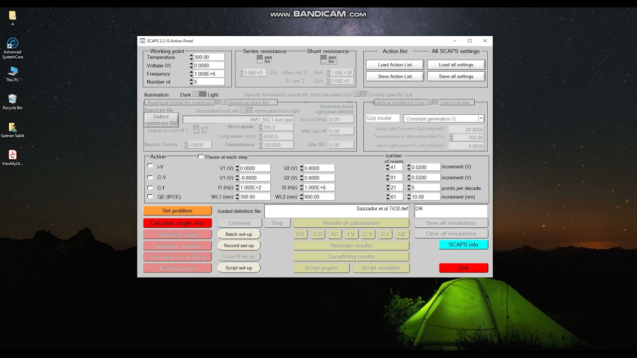Tick the I-V action checkbox
This screenshot has height=358, width=637.
(x=150, y=166)
